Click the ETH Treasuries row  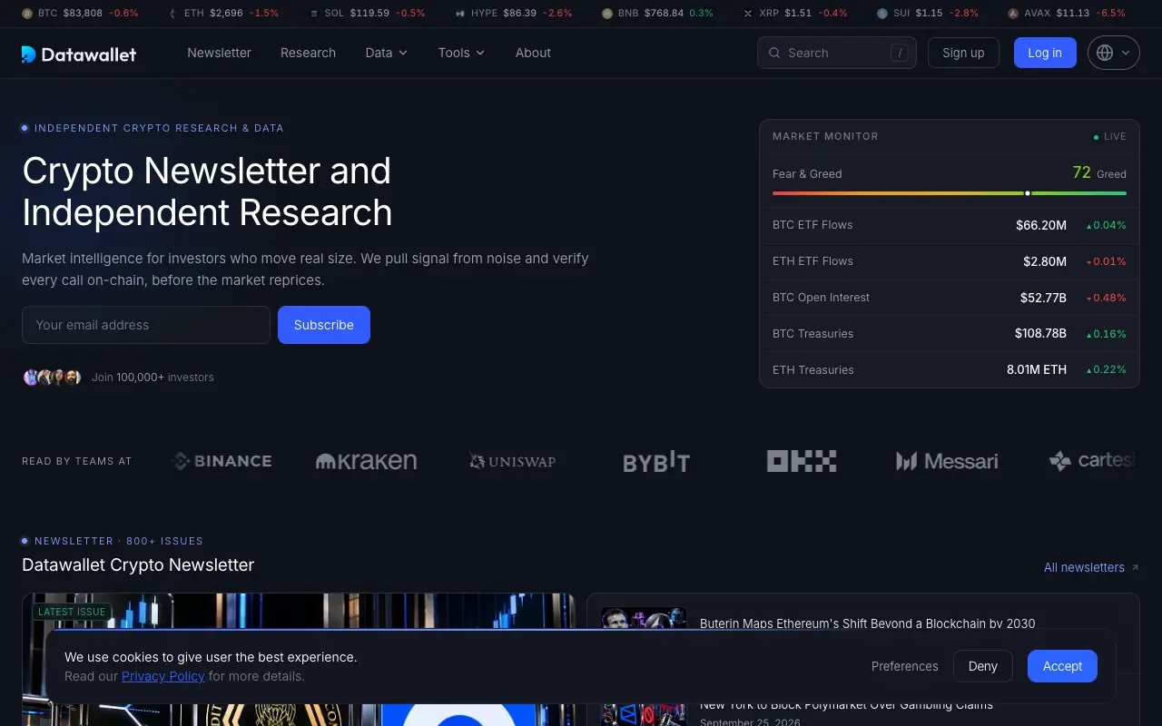950,370
